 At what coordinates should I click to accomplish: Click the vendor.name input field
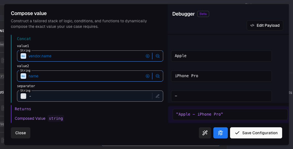tap(90, 56)
